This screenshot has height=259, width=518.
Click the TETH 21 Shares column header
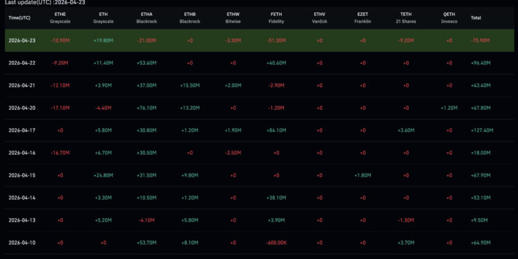tap(406, 18)
